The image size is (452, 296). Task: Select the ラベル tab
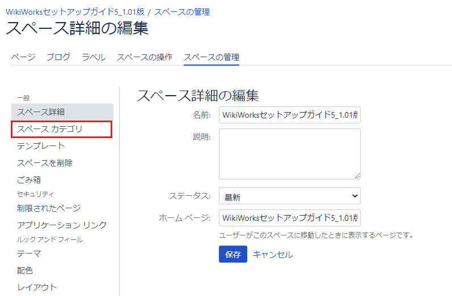(x=94, y=57)
